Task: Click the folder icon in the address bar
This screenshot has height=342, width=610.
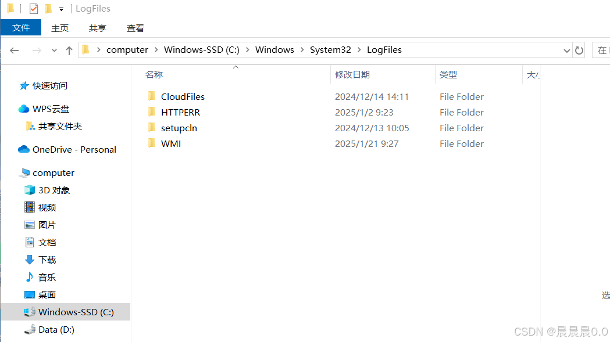Action: [x=86, y=50]
